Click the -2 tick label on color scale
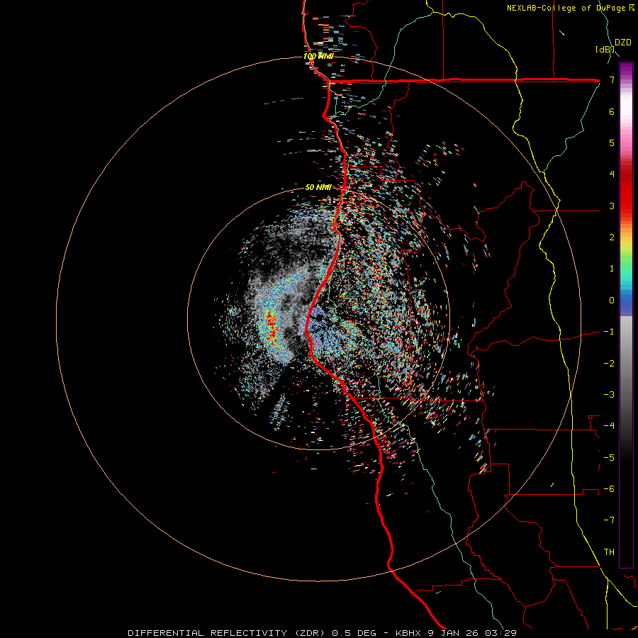638x638 pixels. [x=609, y=364]
